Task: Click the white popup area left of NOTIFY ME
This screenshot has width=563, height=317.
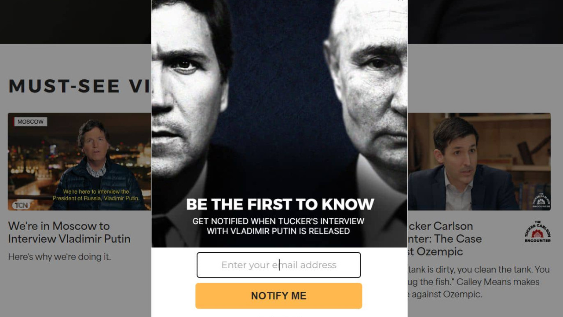Action: 173,296
